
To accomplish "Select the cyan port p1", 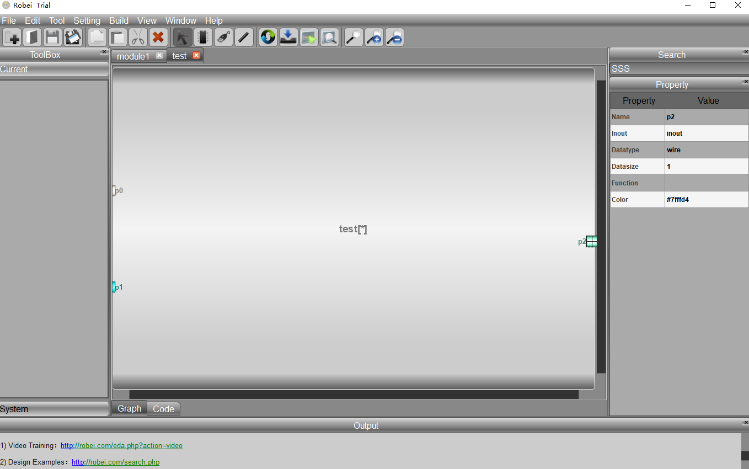I will coord(114,287).
